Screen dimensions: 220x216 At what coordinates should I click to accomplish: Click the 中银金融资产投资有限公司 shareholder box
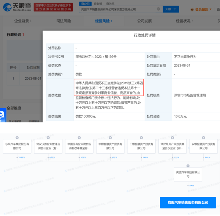(x=110, y=146)
